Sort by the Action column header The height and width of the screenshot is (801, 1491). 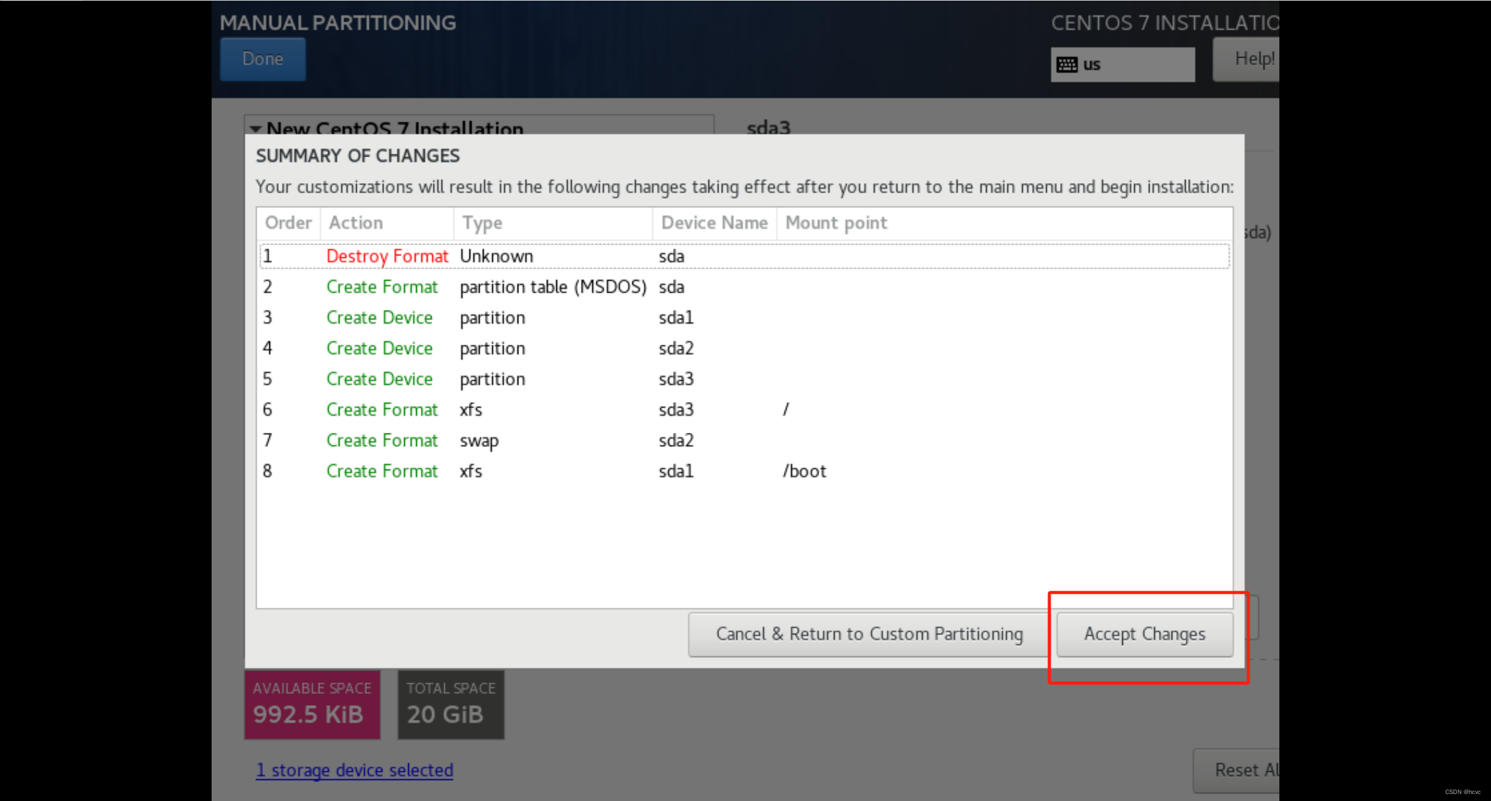[387, 223]
